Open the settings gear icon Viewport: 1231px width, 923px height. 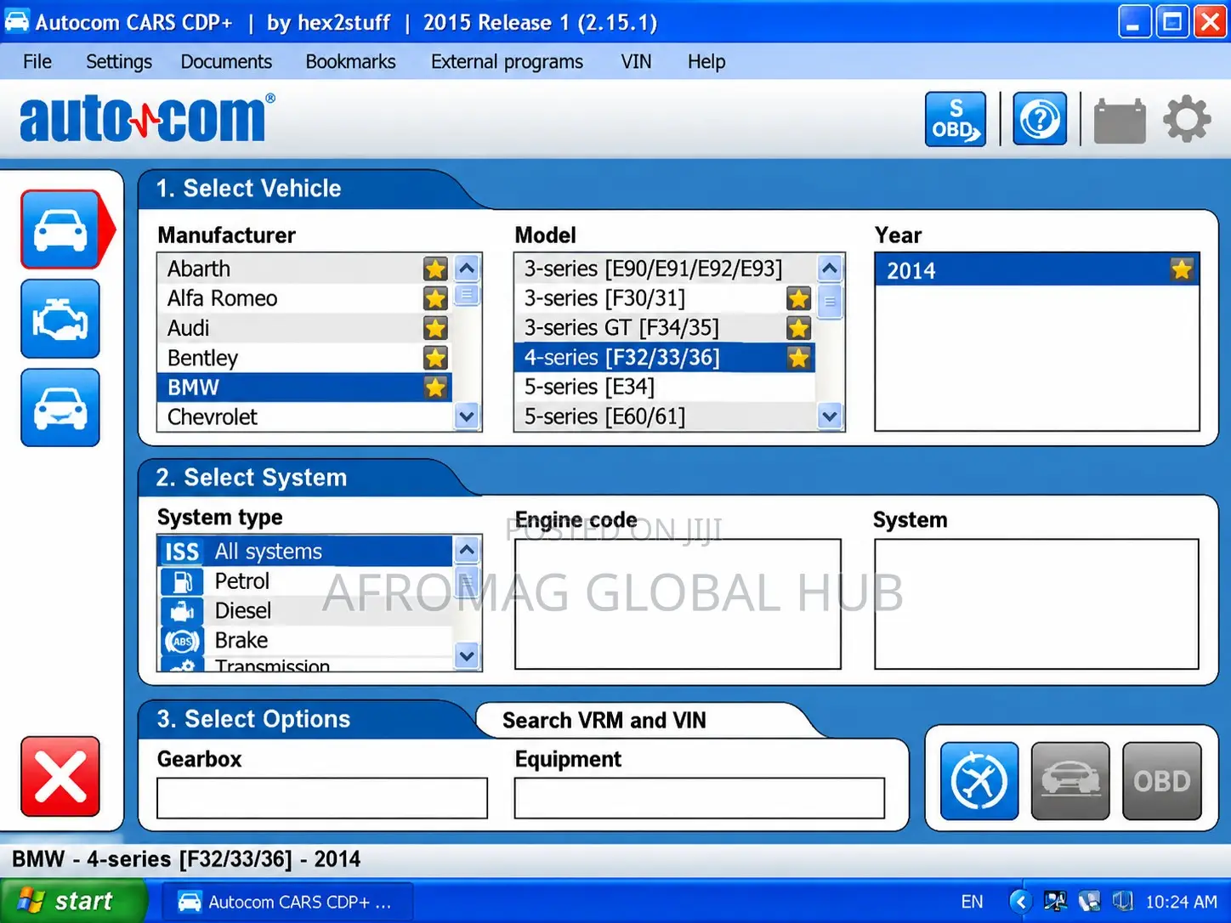tap(1187, 119)
